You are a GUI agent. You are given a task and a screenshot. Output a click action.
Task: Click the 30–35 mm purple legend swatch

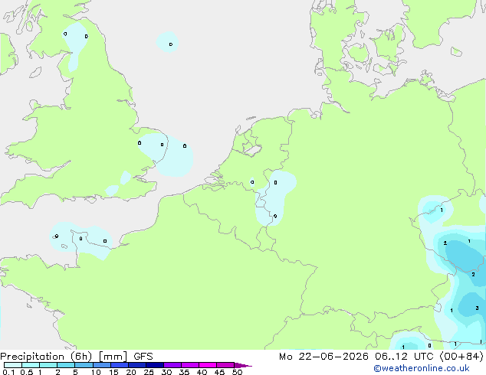click(172, 365)
